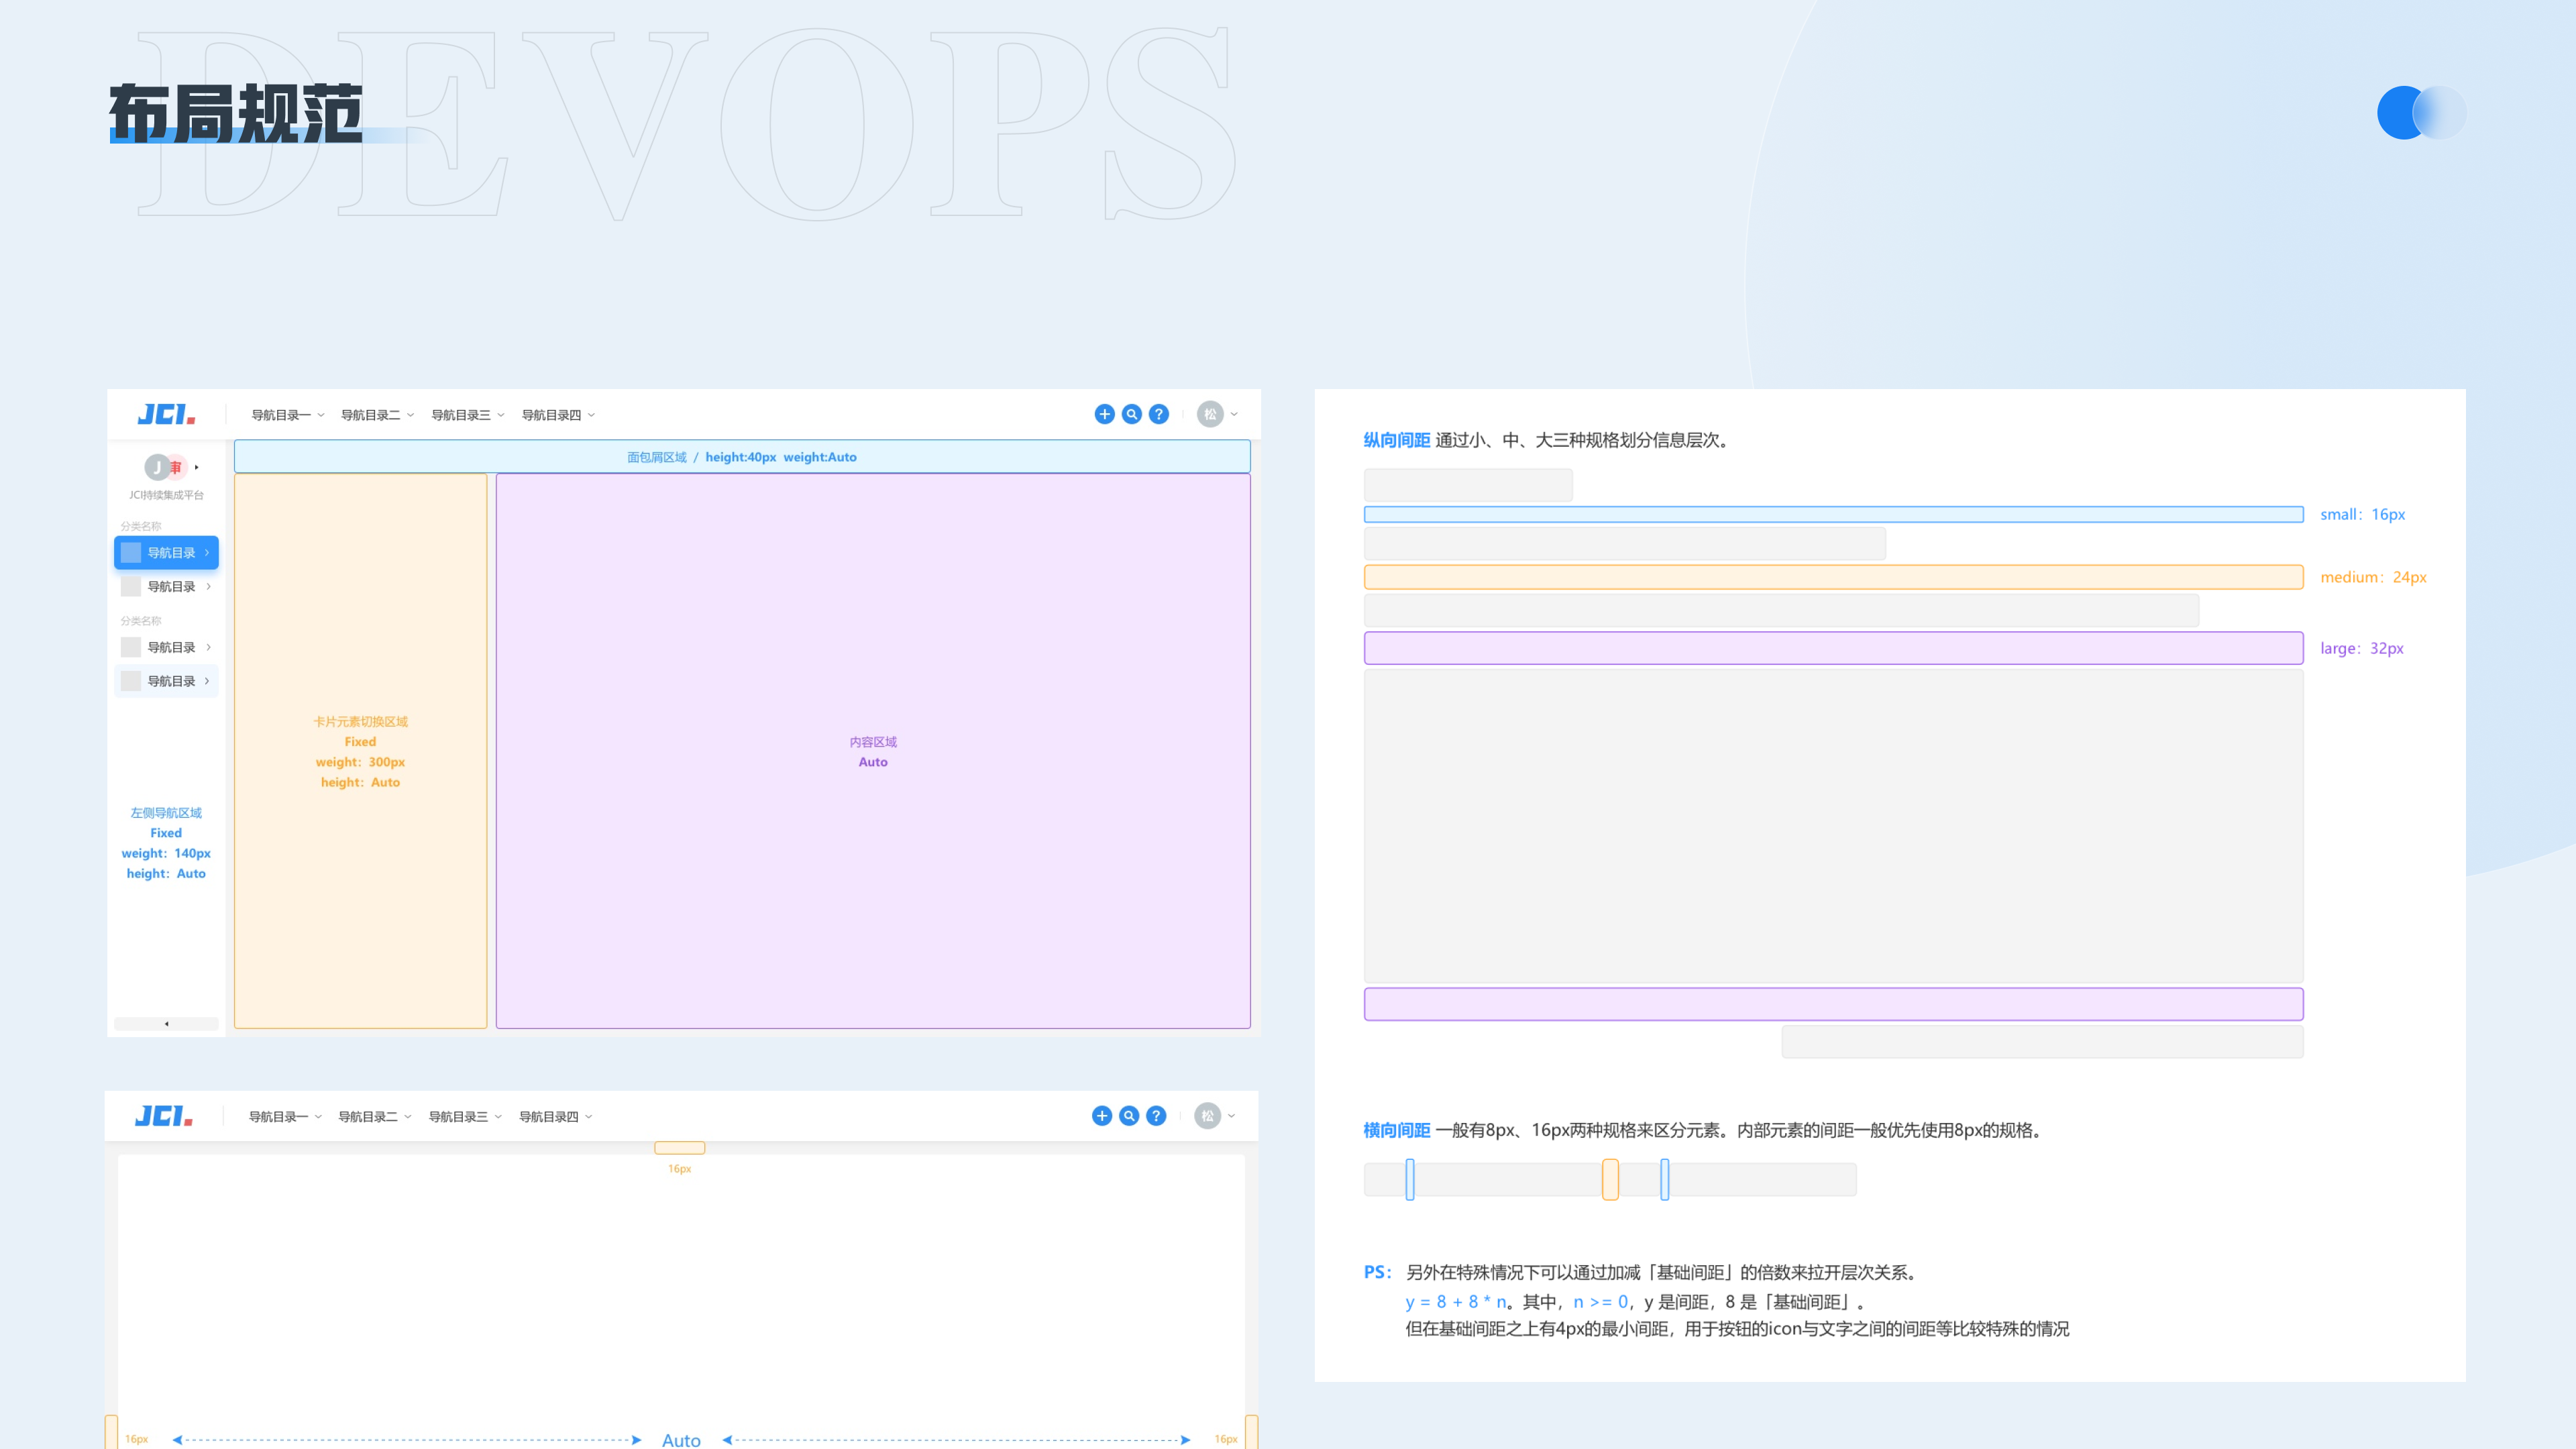Collapse sidebar using bottom left-arrow bar
Screen dimensions: 2576x1449
pos(166,1023)
